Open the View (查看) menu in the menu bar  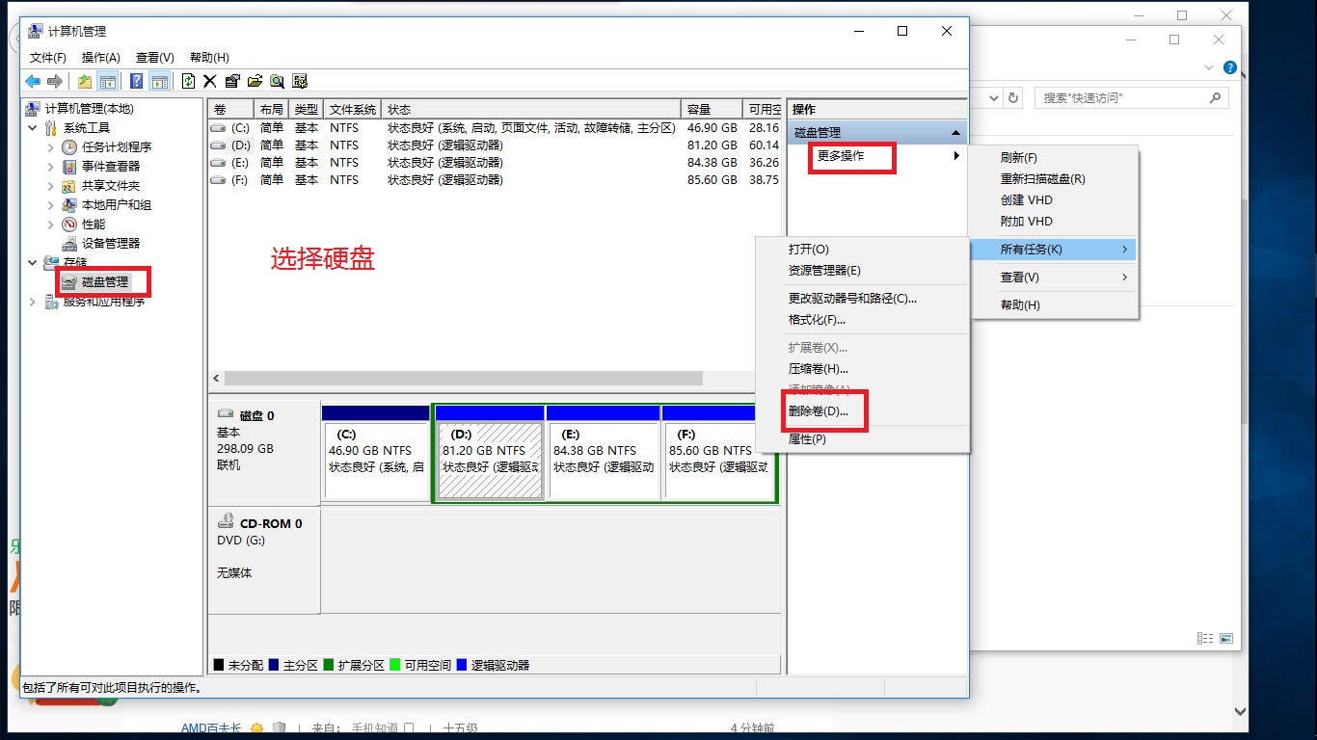[155, 58]
